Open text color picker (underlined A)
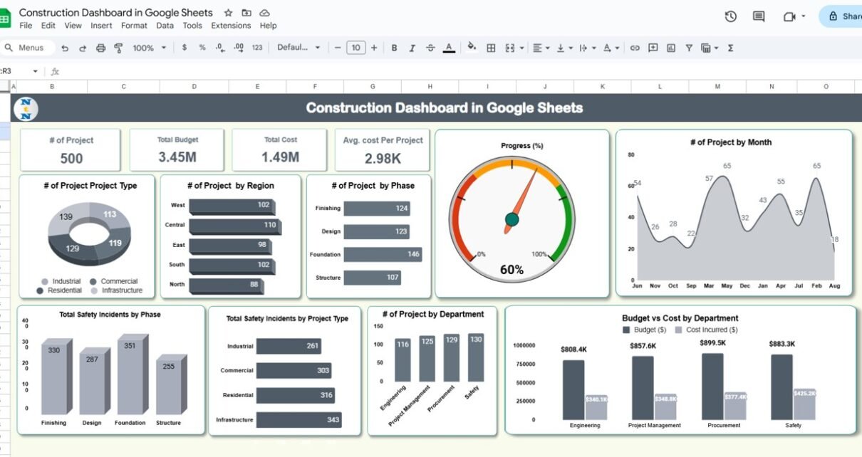Viewport: 862px width, 457px height. coord(449,48)
